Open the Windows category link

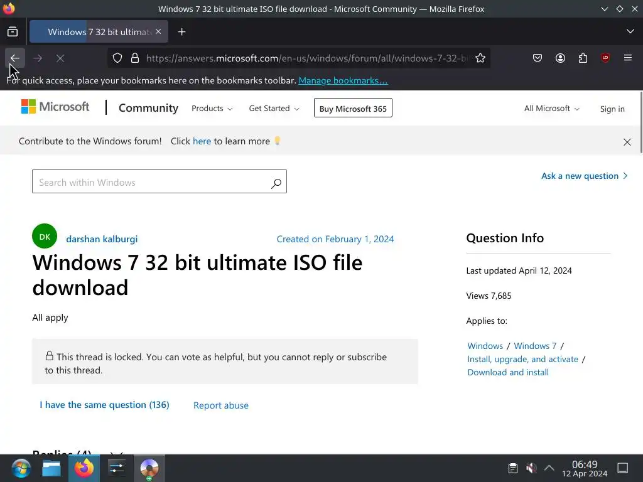click(485, 346)
